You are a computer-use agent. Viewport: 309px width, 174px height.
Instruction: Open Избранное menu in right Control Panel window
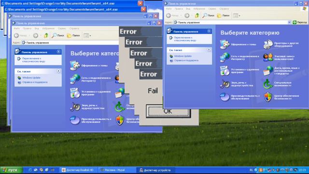[x=199, y=9]
